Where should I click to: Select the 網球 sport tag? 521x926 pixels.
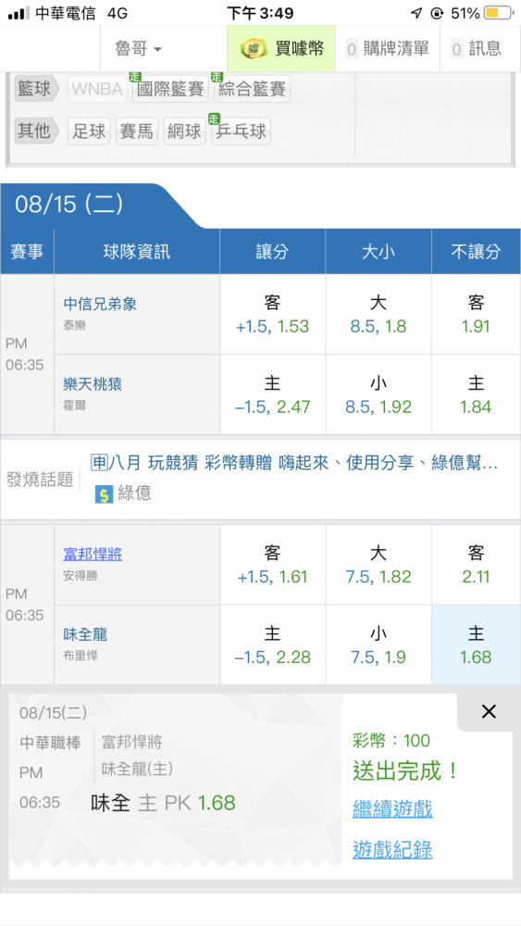click(185, 131)
